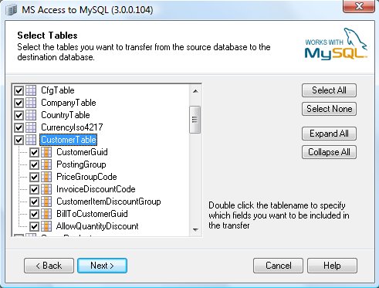Uncheck the CfgTable checkbox

pyautogui.click(x=19, y=90)
